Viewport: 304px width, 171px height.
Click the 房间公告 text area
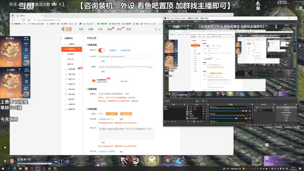[126, 133]
